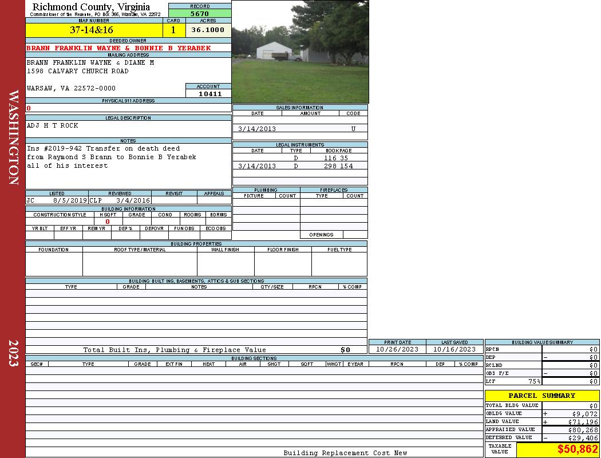
Task: Click the OPENINGS field label
Action: 321,235
